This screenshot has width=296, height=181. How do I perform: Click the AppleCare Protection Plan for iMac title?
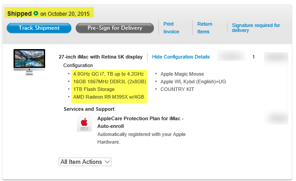pos(140,122)
